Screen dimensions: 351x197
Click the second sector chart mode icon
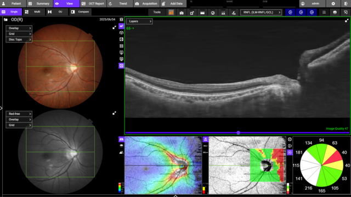290,146
